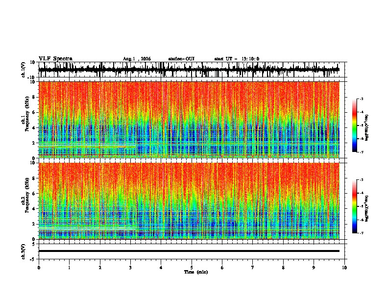Image resolution: width=388 pixels, height=300 pixels.
Task: Select the "ch.1(V)" axis label
Action: tap(24, 70)
